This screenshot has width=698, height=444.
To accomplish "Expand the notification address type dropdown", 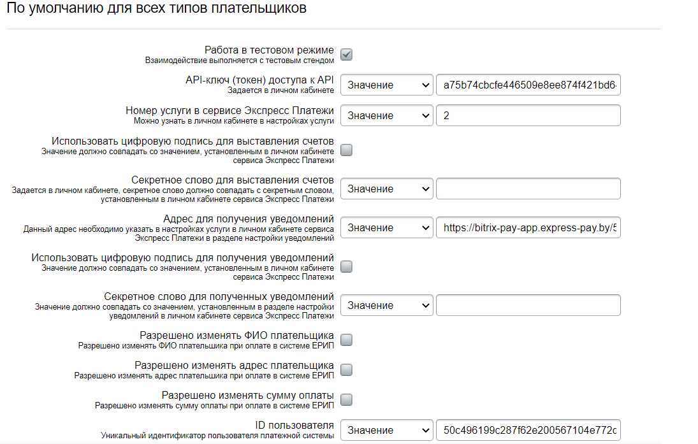I will coord(387,227).
